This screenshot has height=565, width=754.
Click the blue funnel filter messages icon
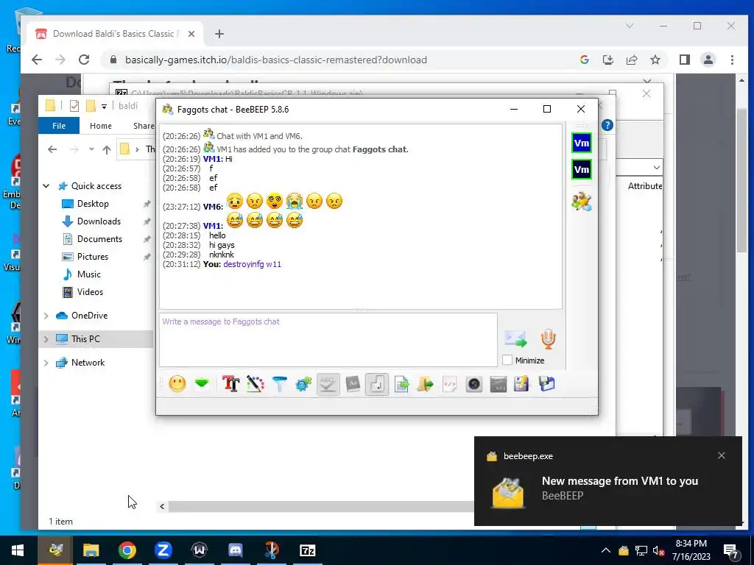(x=279, y=384)
